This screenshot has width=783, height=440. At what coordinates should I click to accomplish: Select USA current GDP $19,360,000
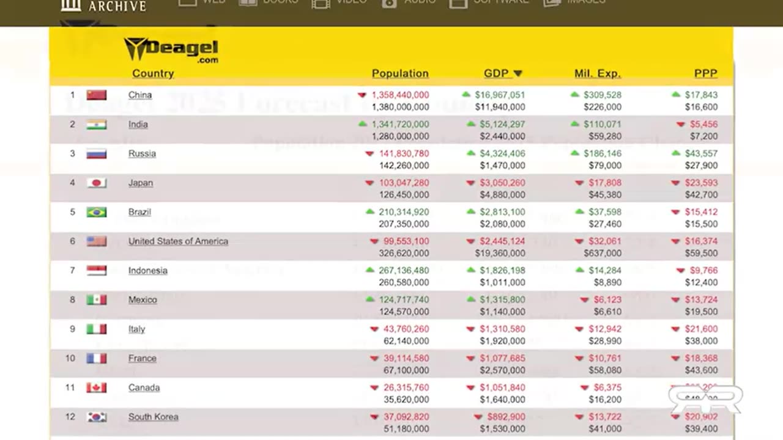point(500,253)
